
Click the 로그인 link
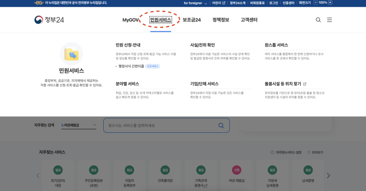click(x=274, y=3)
